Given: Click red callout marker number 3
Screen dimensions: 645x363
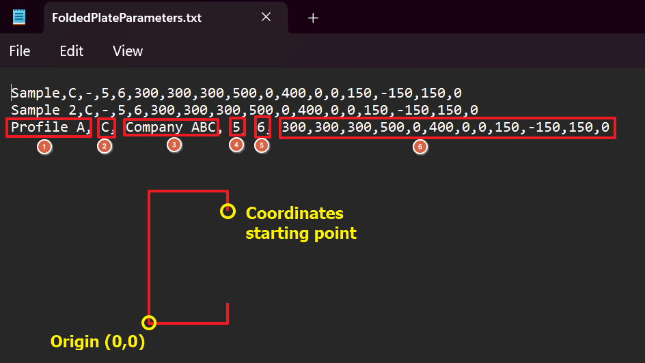Looking at the screenshot, I should click(175, 146).
